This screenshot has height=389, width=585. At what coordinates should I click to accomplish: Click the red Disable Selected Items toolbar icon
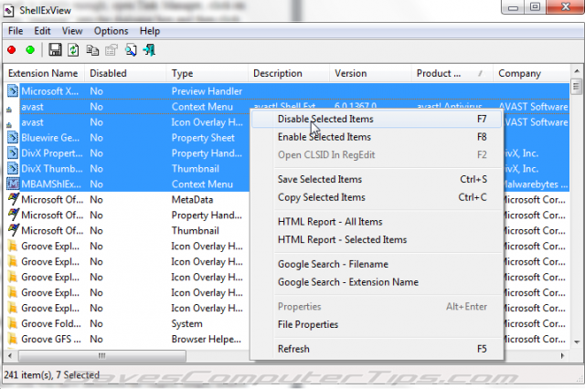pos(12,49)
